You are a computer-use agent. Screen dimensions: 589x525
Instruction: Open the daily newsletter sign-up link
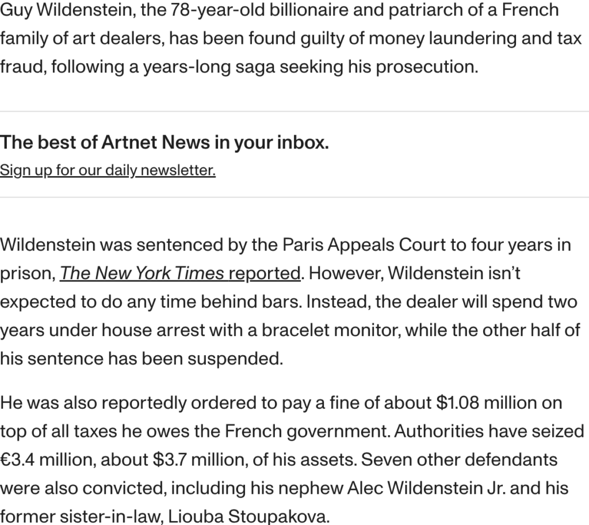108,170
